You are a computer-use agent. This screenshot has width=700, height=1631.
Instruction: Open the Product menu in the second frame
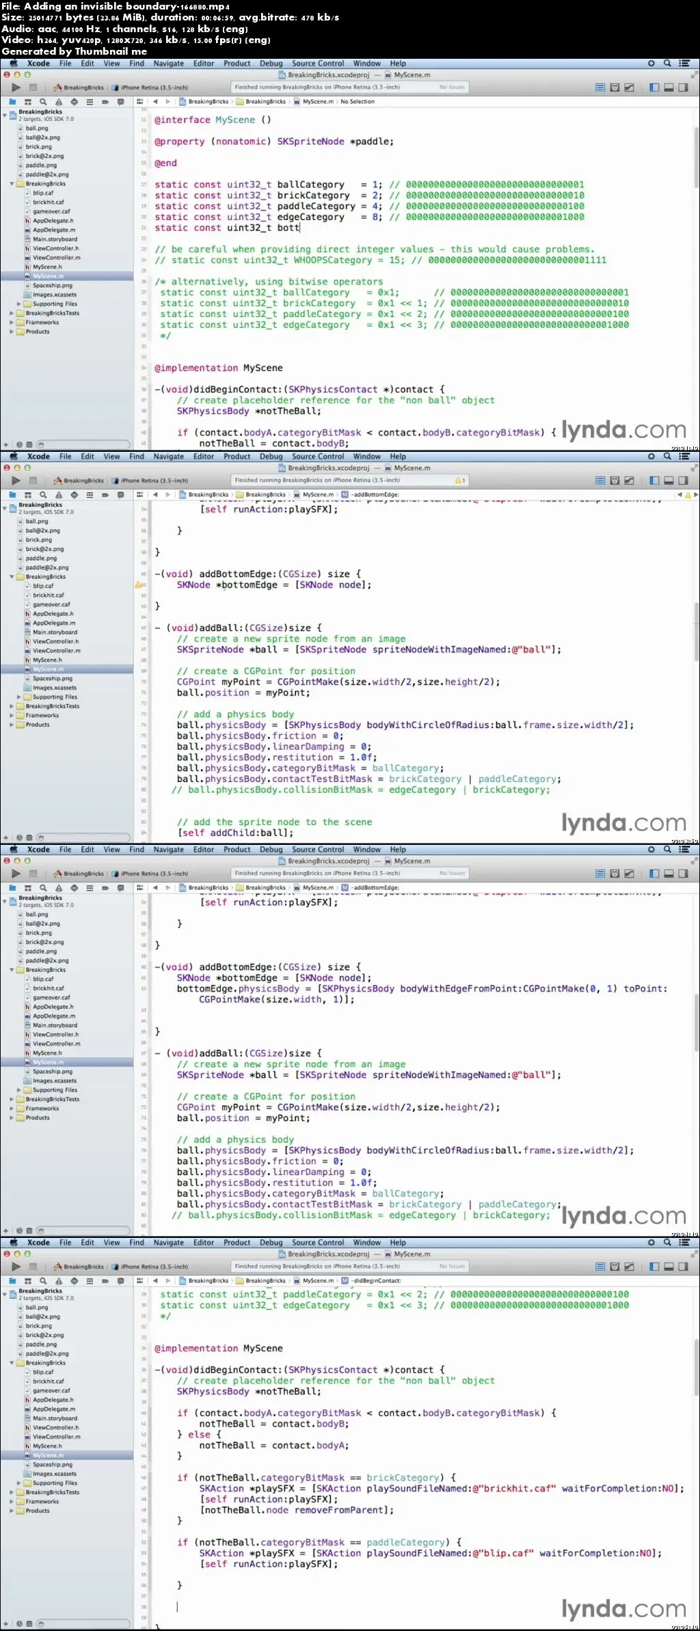(x=237, y=457)
